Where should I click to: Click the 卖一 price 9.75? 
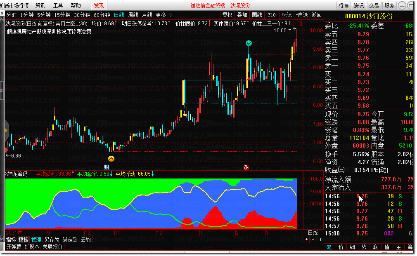pyautogui.click(x=363, y=66)
